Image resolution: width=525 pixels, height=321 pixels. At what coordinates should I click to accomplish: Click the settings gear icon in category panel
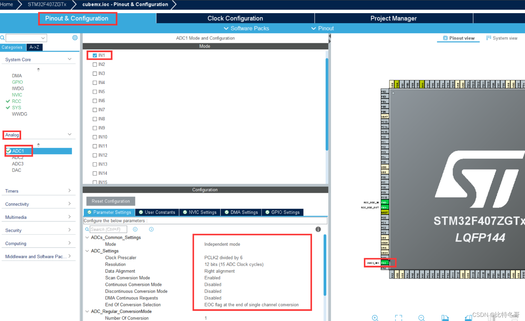click(x=75, y=38)
